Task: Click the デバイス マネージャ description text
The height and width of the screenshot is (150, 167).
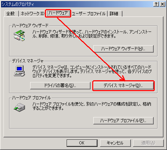Action: click(92, 71)
